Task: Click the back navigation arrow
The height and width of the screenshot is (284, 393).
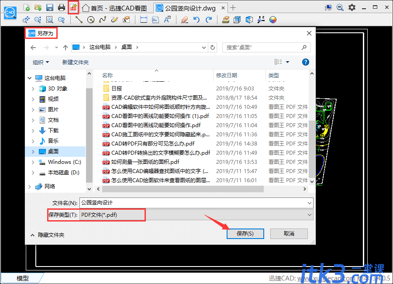Action: pos(33,48)
